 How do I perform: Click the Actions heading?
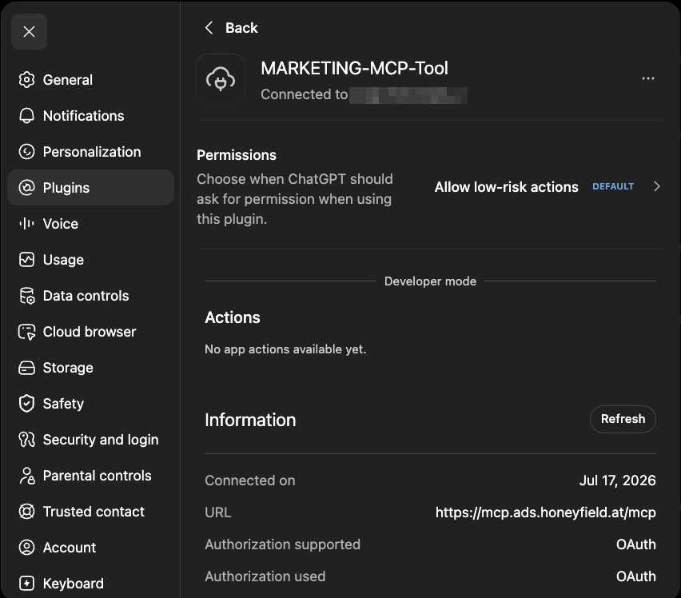(233, 317)
